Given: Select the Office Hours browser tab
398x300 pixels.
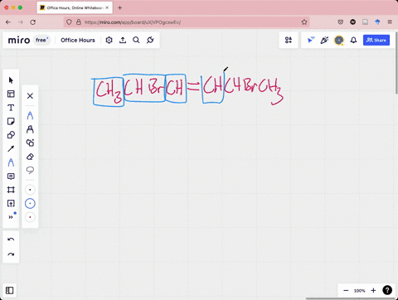Looking at the screenshot, I should pos(75,7).
